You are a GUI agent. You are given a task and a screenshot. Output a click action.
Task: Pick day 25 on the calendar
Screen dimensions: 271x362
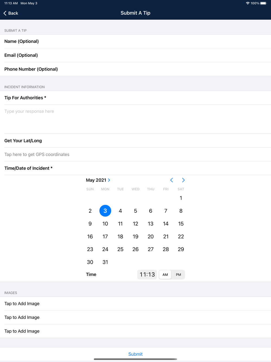[120, 249]
